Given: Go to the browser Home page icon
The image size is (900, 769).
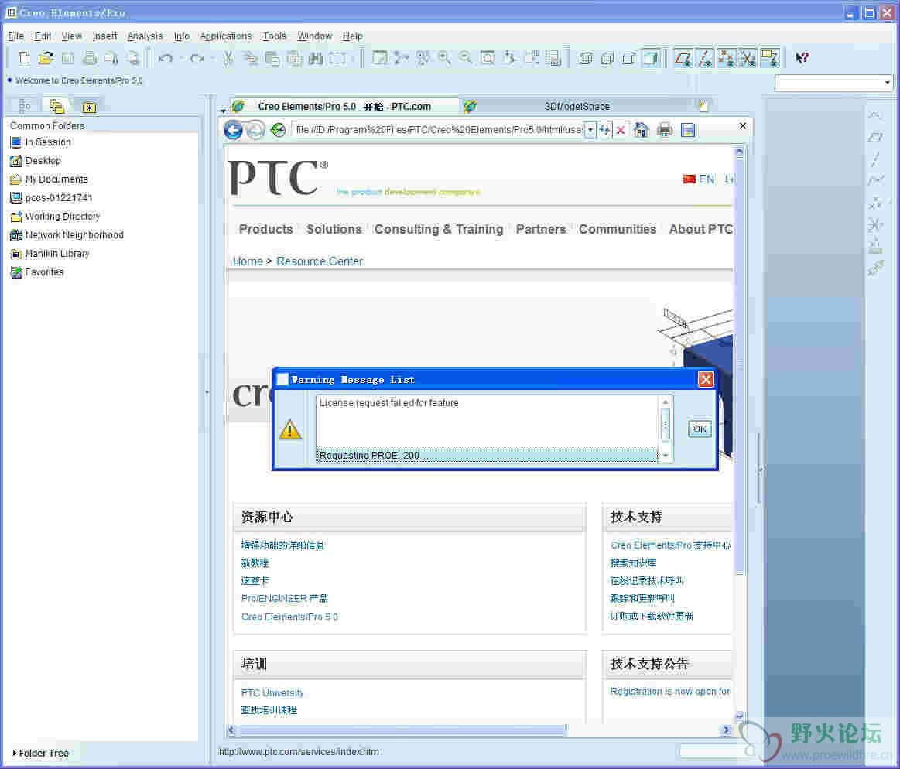Looking at the screenshot, I should (x=641, y=130).
